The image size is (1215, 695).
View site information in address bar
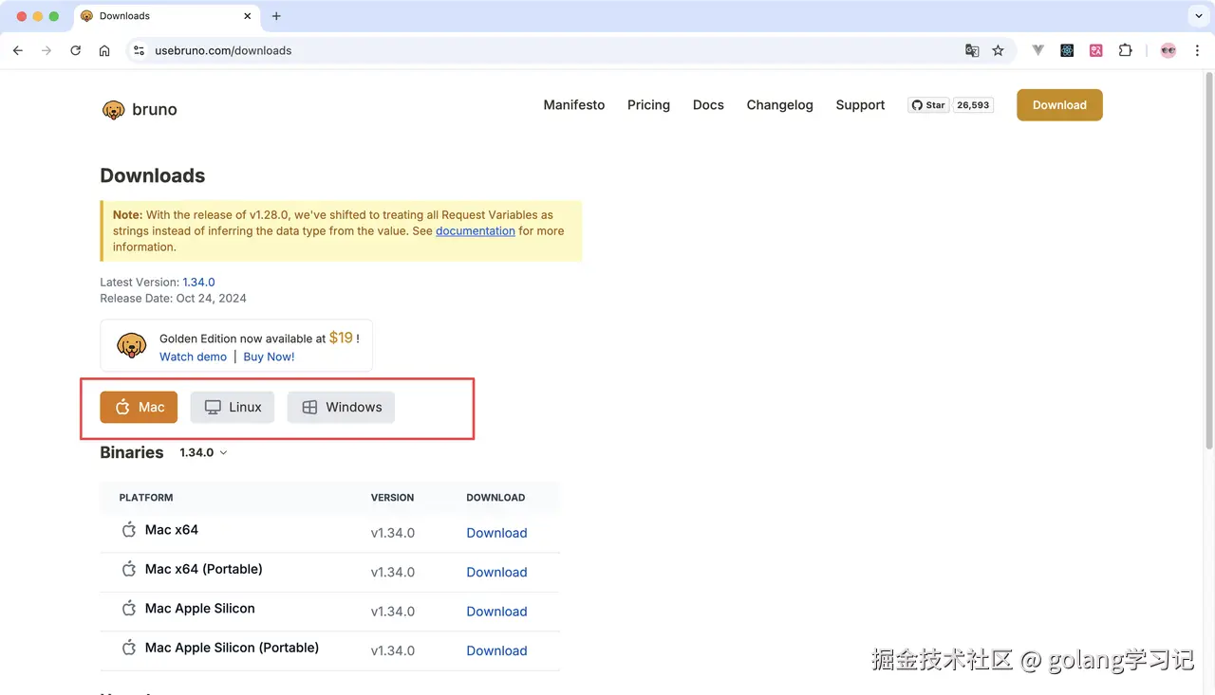tap(139, 50)
